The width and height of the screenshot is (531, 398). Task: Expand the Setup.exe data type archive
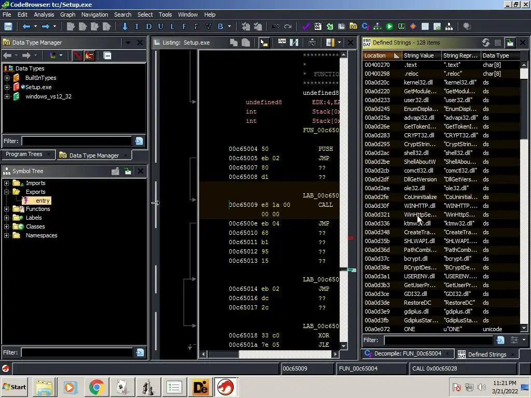[x=7, y=87]
